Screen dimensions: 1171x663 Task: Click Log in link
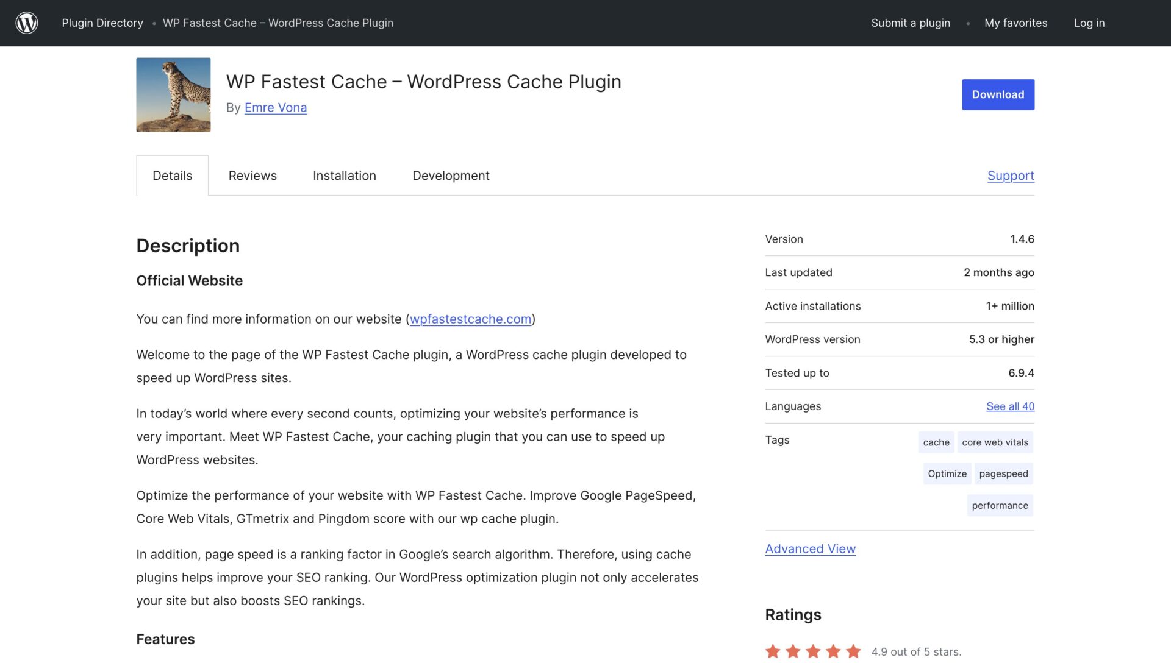1089,23
